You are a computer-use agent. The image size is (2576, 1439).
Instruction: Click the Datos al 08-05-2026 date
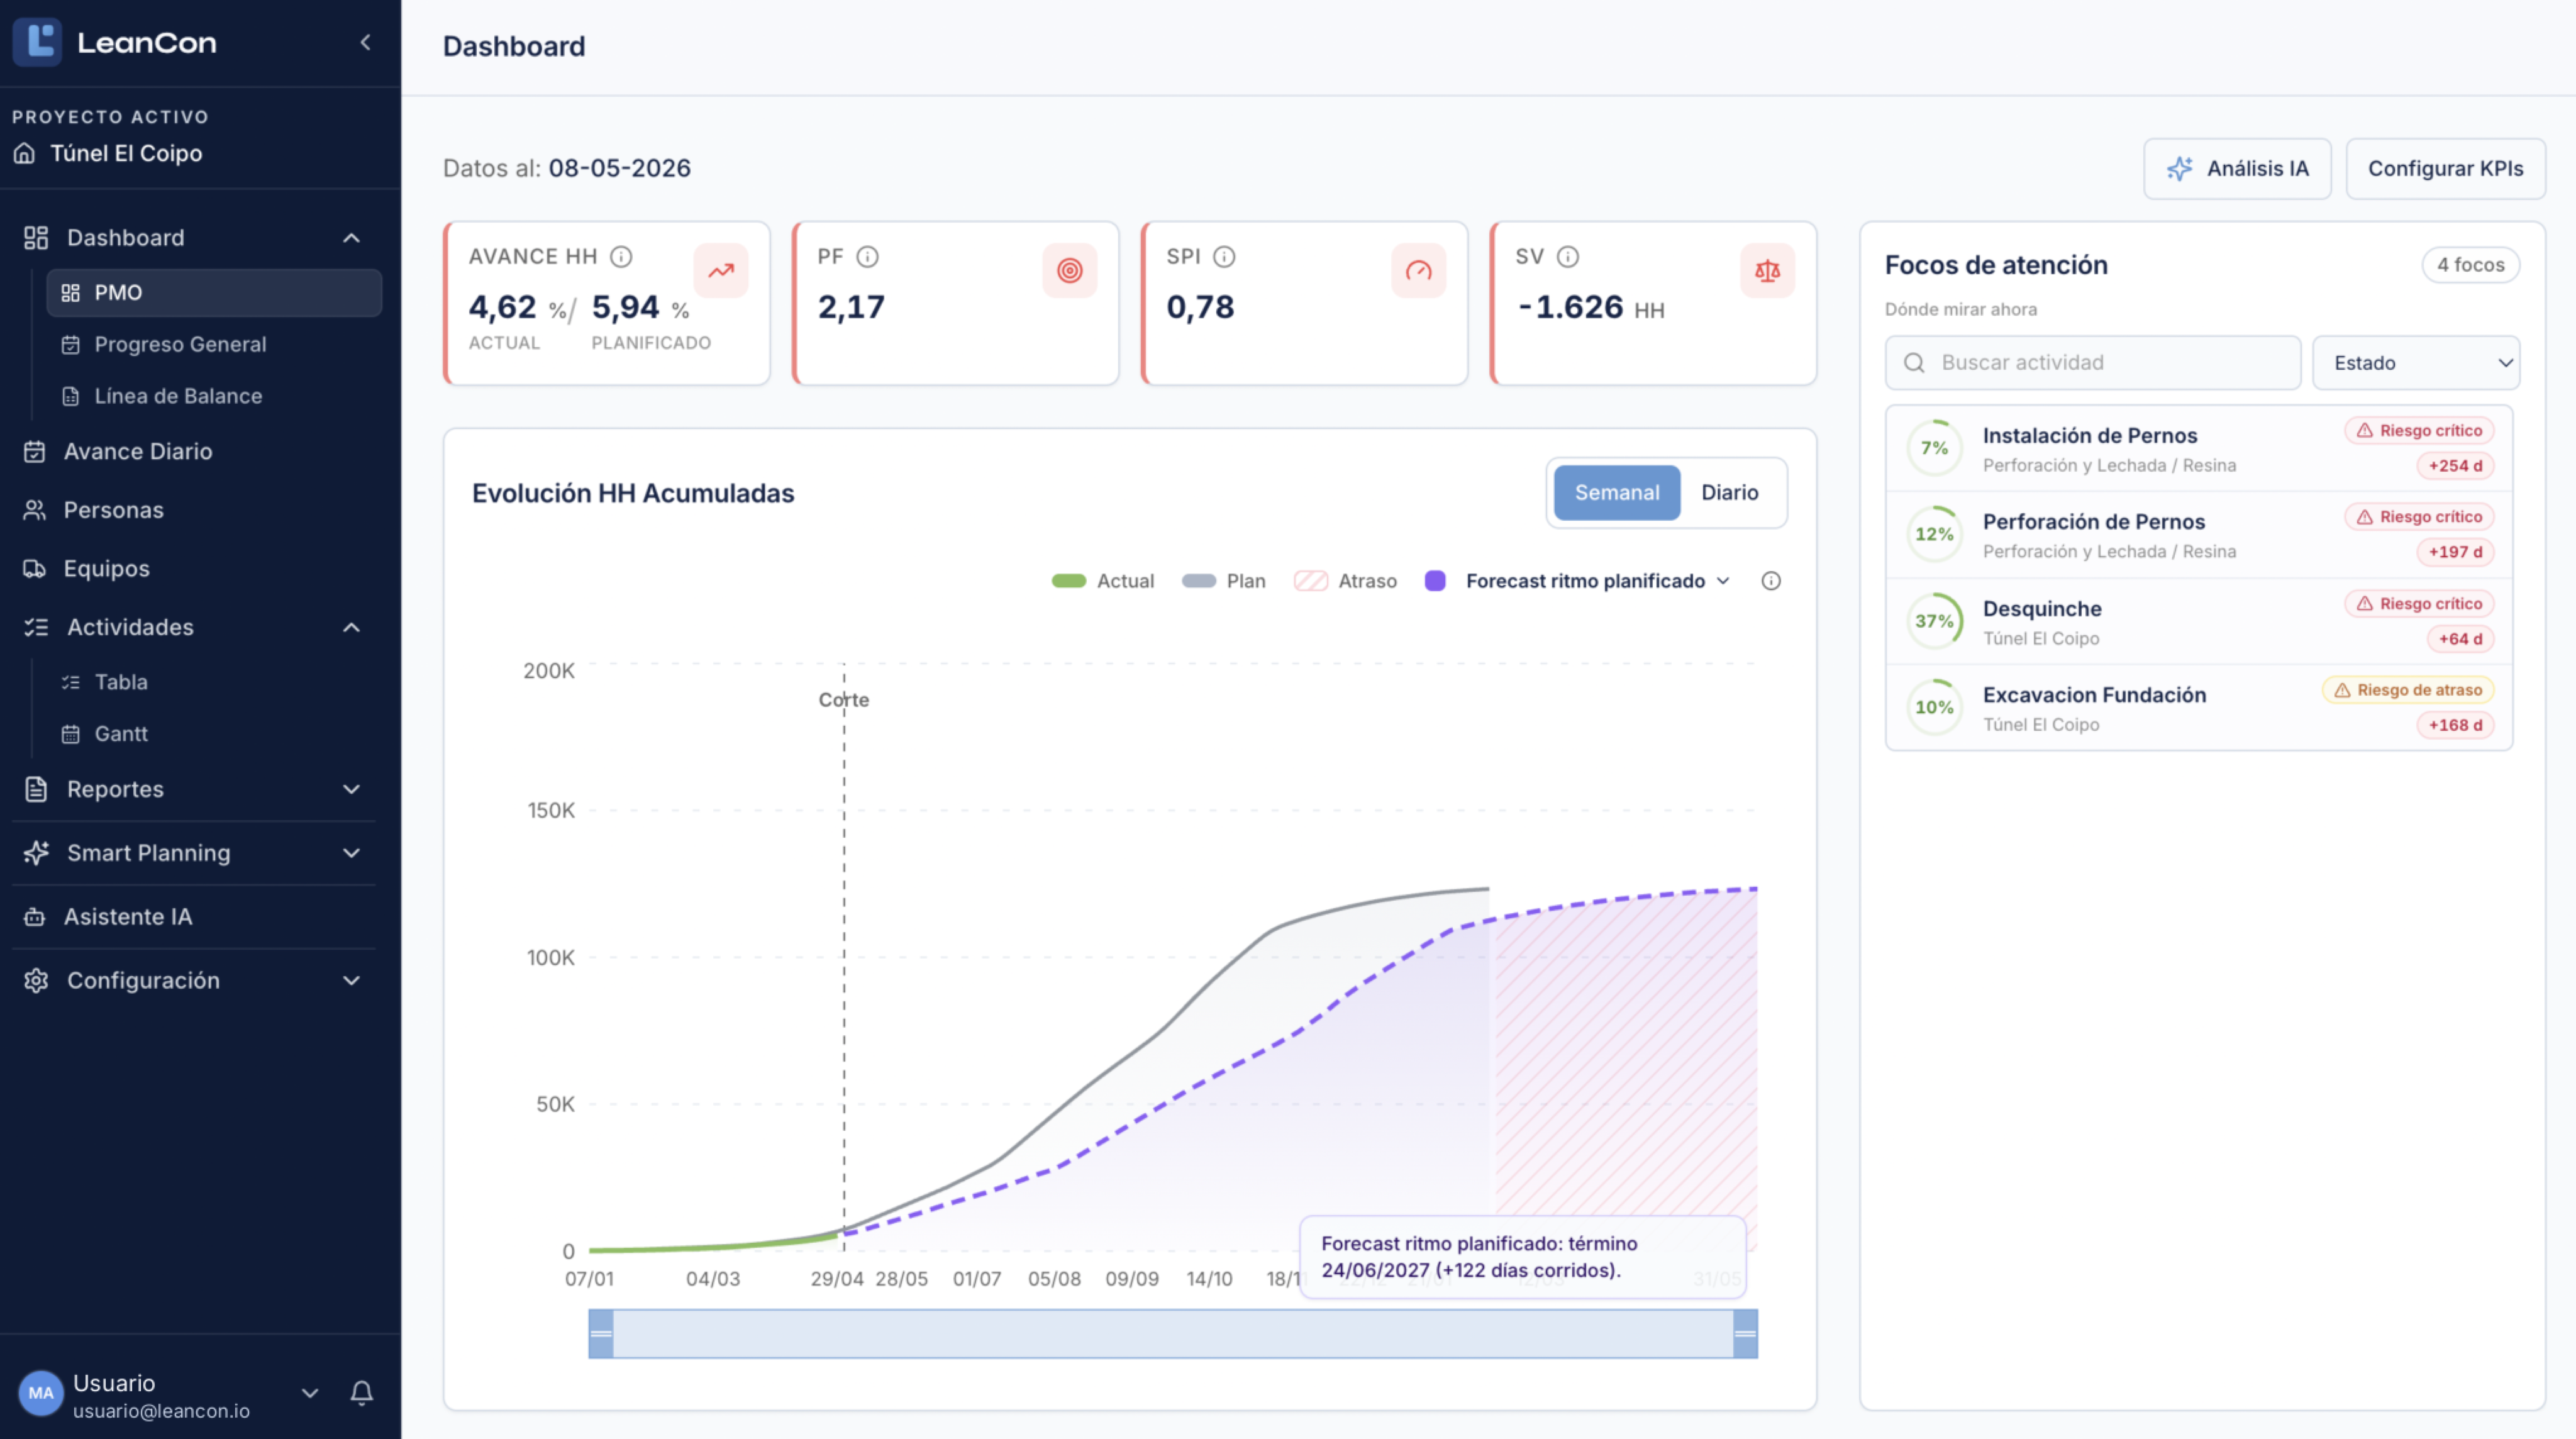pyautogui.click(x=619, y=168)
